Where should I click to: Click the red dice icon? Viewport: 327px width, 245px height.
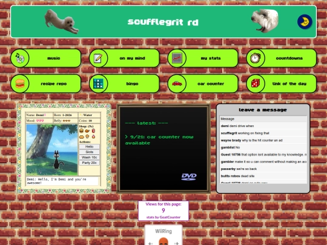256,83
